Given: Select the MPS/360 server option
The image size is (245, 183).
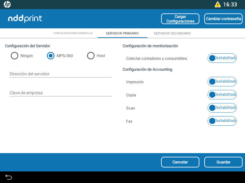Looking at the screenshot, I should pos(51,56).
